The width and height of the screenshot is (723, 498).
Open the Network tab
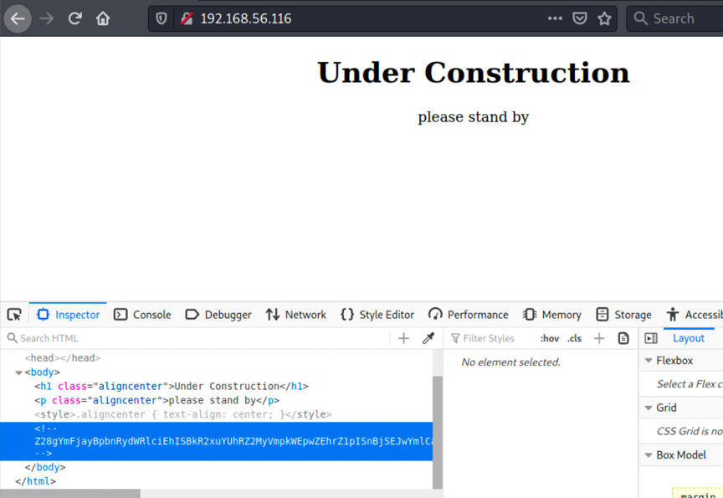(x=295, y=315)
